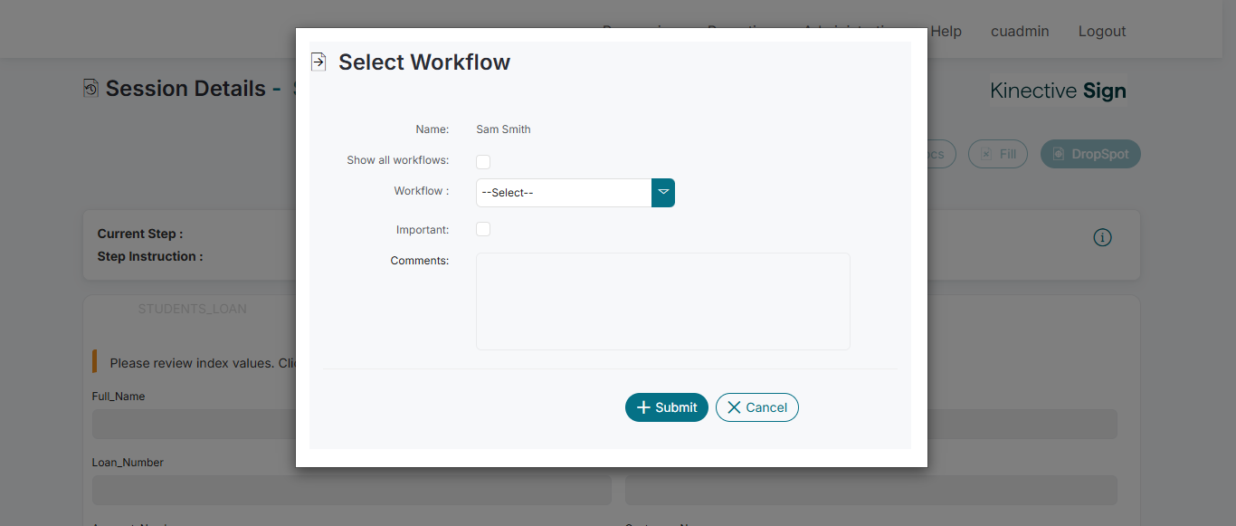This screenshot has height=526, width=1236.
Task: Click the DropSpot target document icon
Action: click(1058, 154)
